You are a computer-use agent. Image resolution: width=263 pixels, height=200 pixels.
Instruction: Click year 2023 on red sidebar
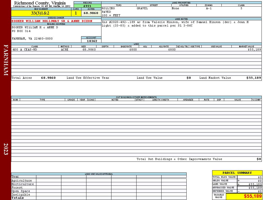coord(6,149)
